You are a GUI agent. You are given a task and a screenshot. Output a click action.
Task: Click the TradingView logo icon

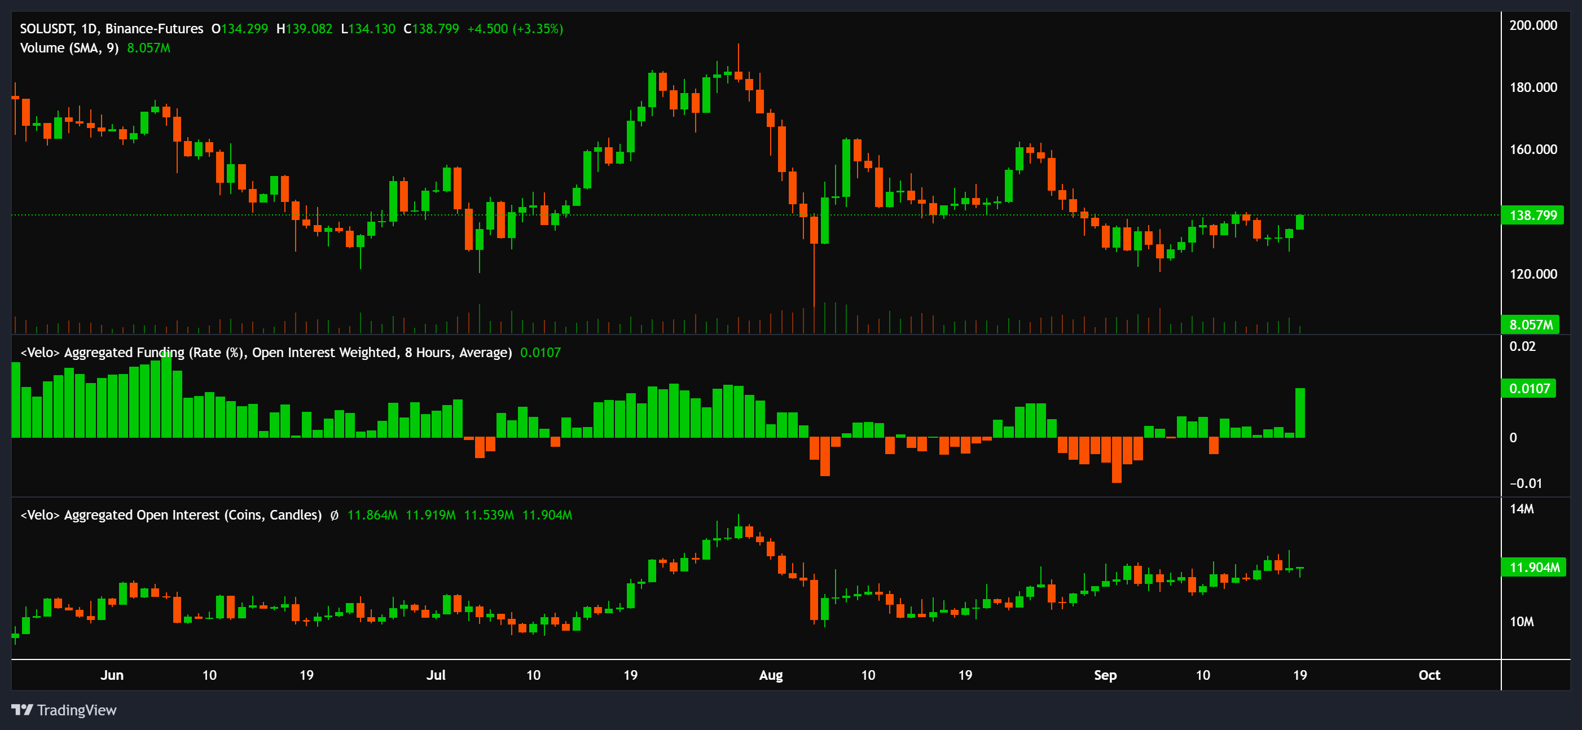click(x=22, y=710)
